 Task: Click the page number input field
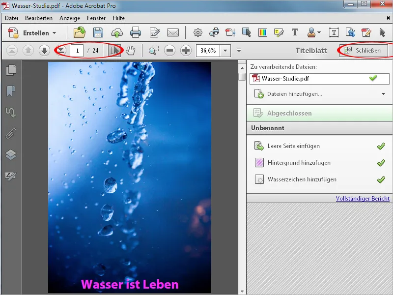tap(77, 51)
